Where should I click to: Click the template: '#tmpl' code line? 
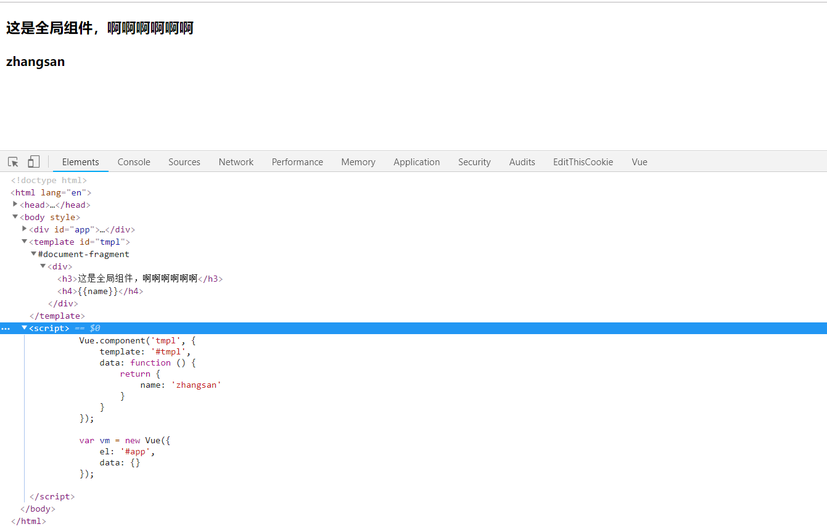[145, 351]
